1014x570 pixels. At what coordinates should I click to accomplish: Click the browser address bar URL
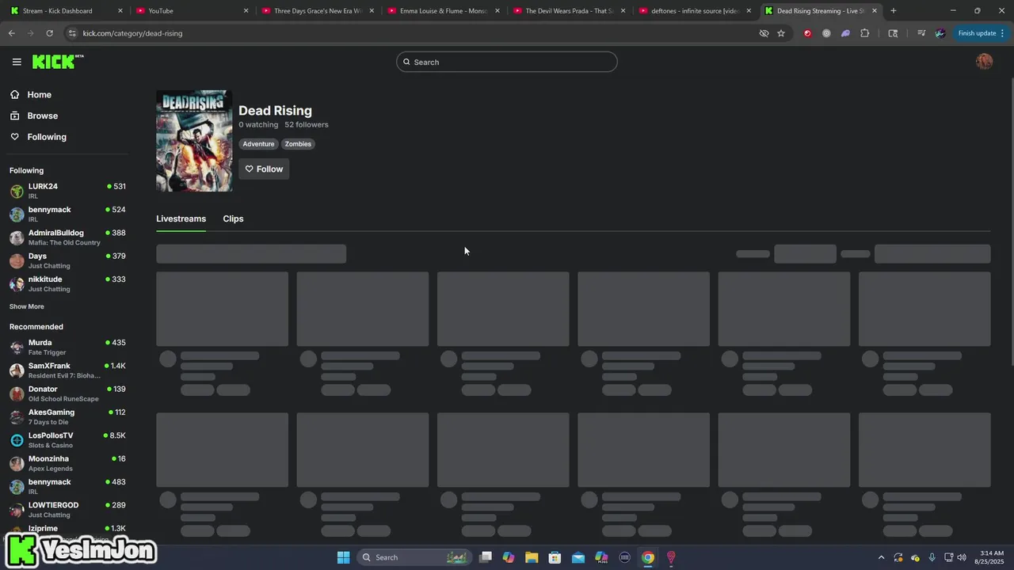132,33
